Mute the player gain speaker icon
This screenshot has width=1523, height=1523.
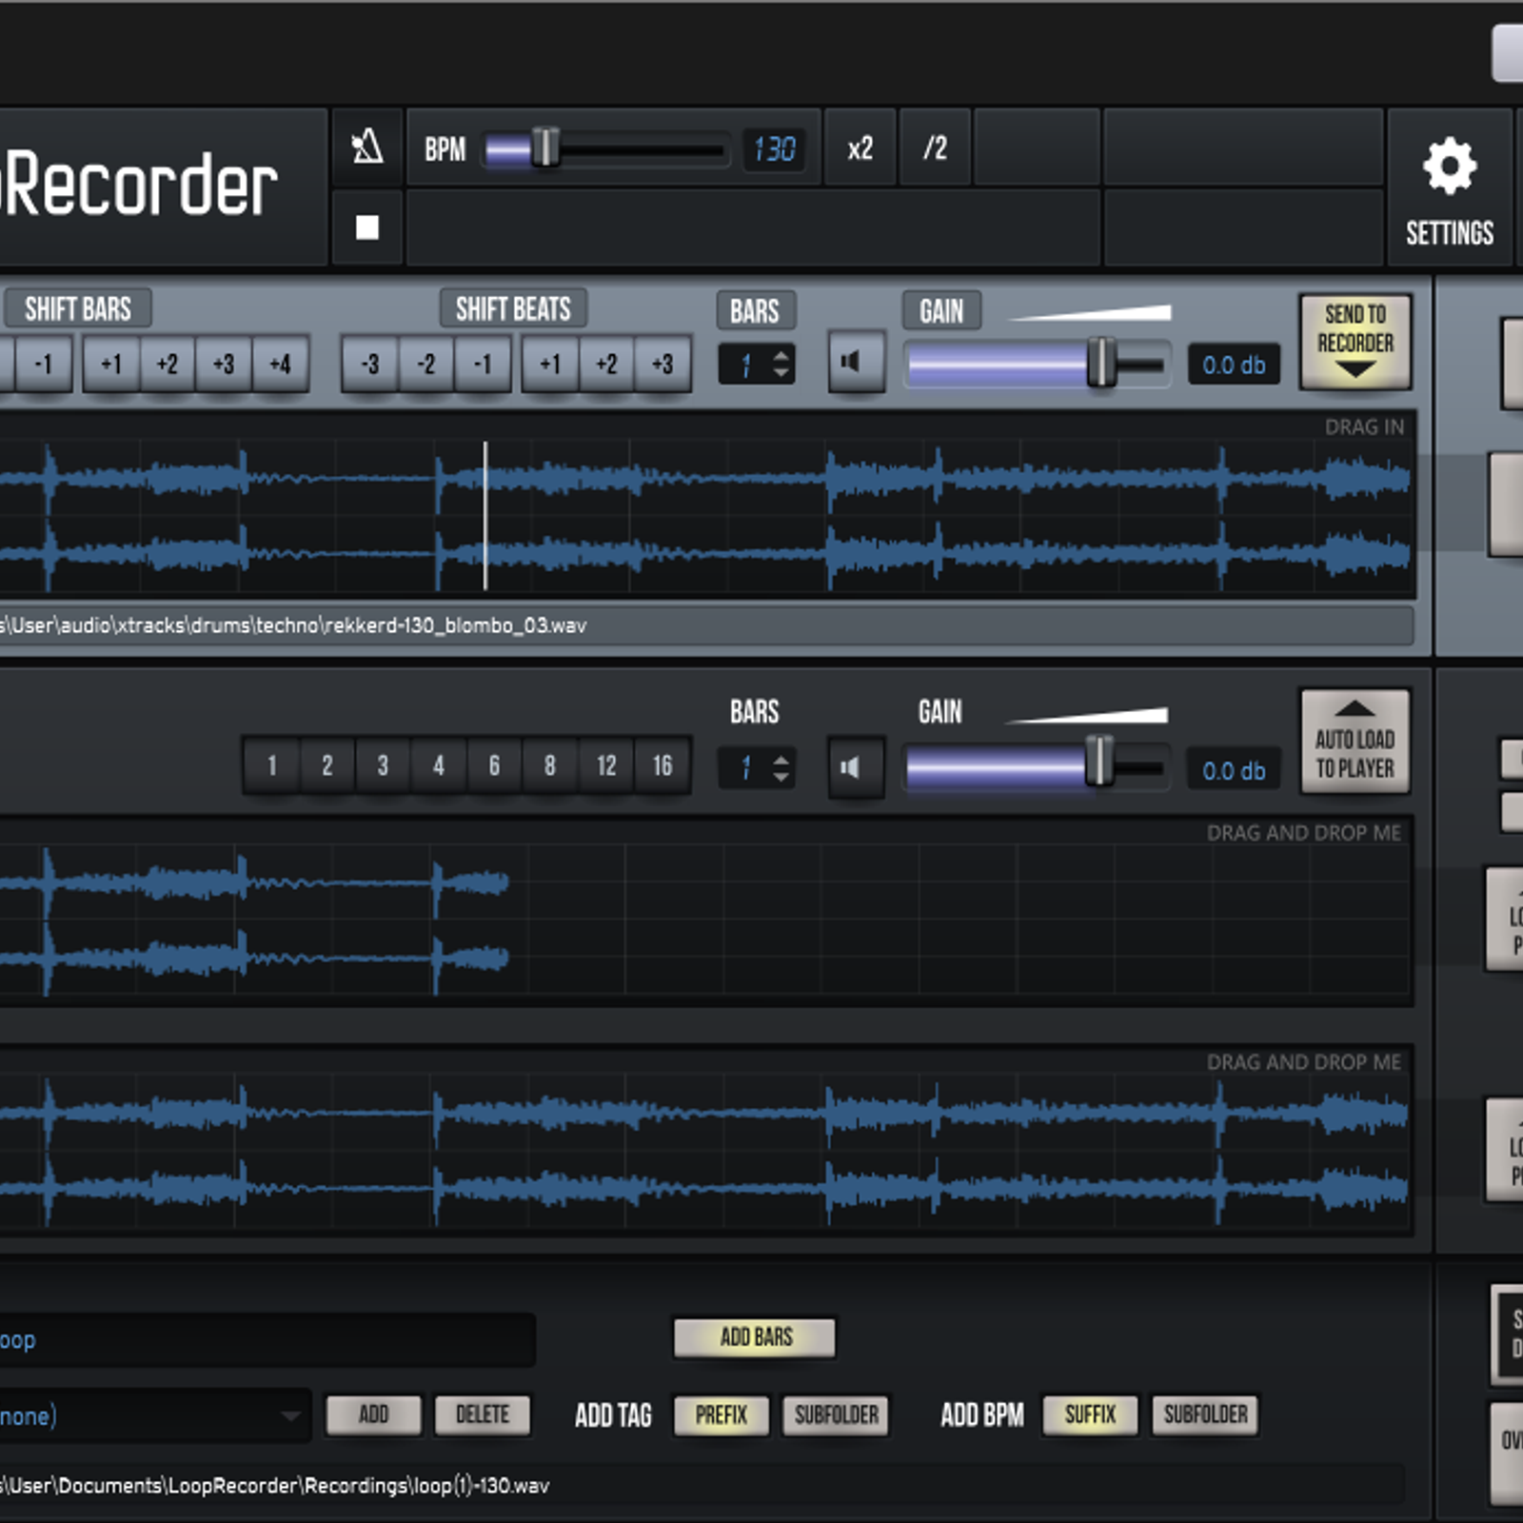(852, 767)
